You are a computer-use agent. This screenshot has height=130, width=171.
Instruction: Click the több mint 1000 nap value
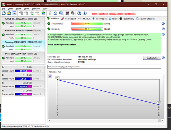coord(87,59)
